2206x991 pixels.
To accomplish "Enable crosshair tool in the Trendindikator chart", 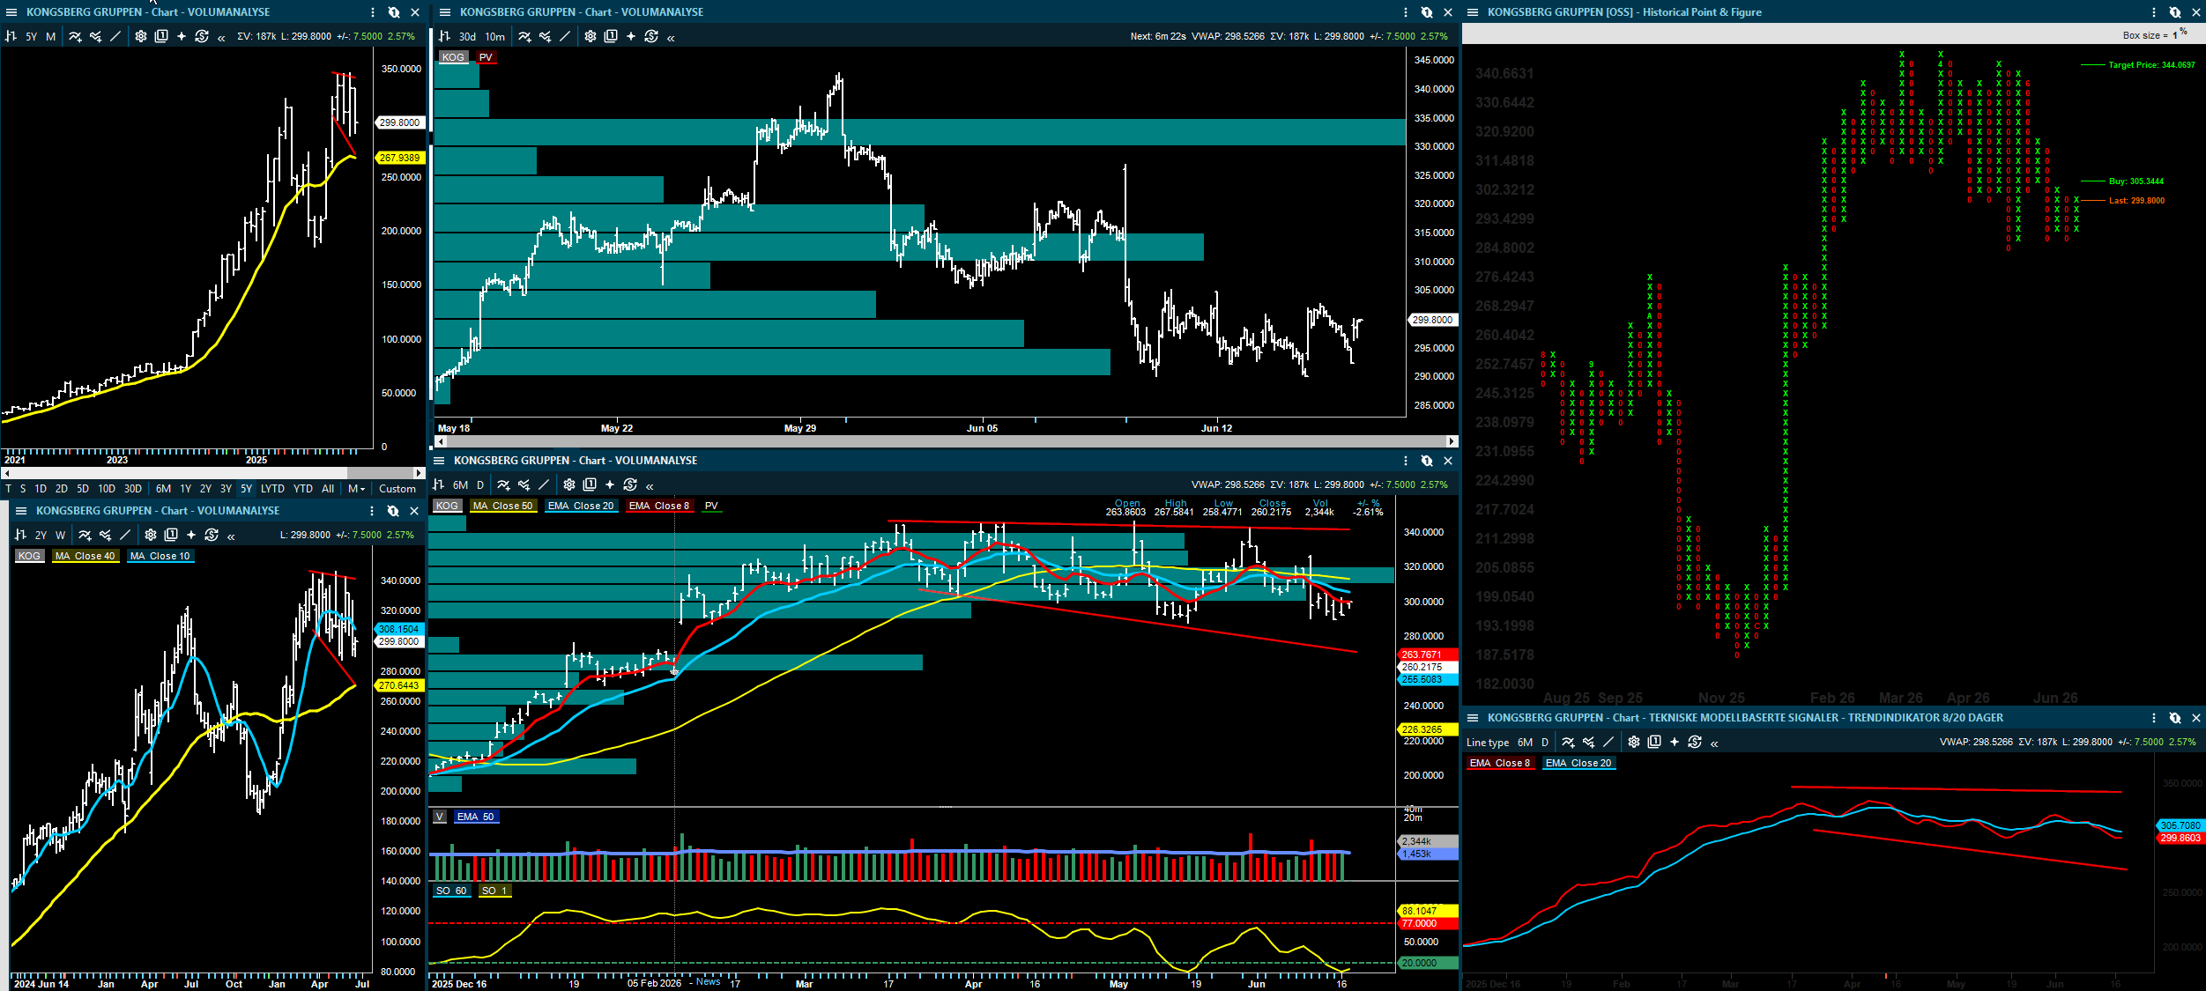I will 1675,743.
